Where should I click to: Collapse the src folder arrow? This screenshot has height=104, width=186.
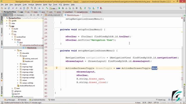click(10, 34)
